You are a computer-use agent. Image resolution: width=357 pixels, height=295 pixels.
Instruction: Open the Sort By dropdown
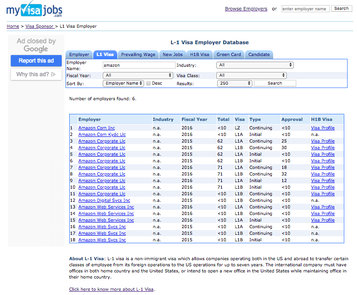tap(123, 83)
